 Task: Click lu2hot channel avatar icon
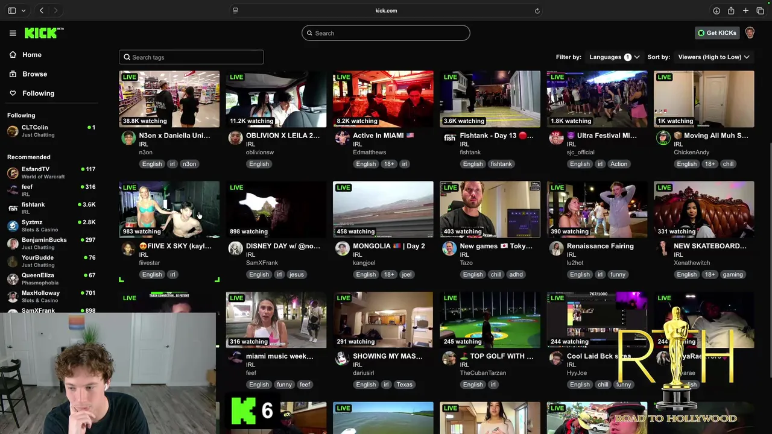tap(556, 248)
